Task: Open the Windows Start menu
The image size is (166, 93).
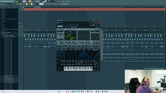Action: (59, 91)
